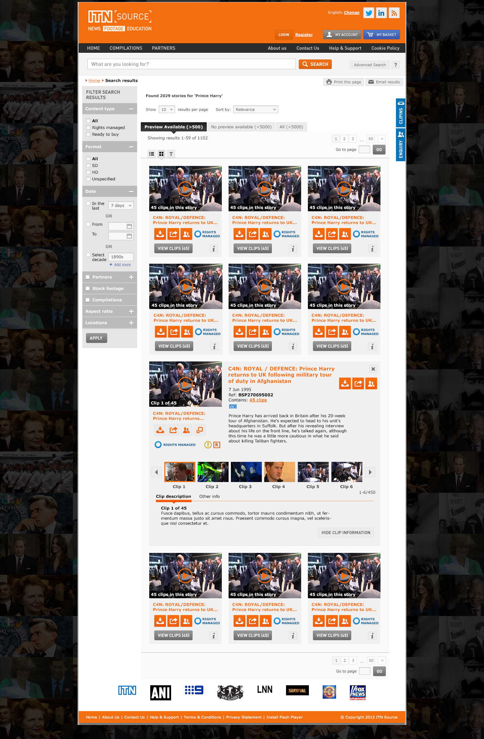The width and height of the screenshot is (484, 739).
Task: Check the Unspecified format option
Action: [x=88, y=179]
